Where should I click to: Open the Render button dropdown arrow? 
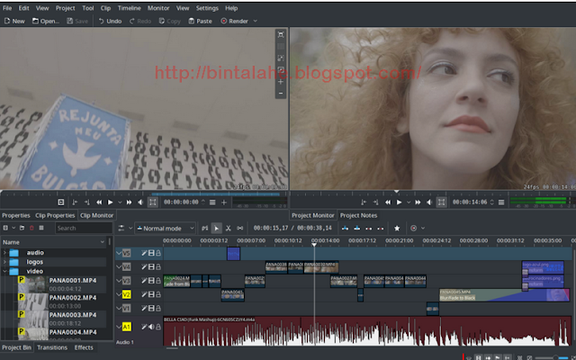click(256, 22)
